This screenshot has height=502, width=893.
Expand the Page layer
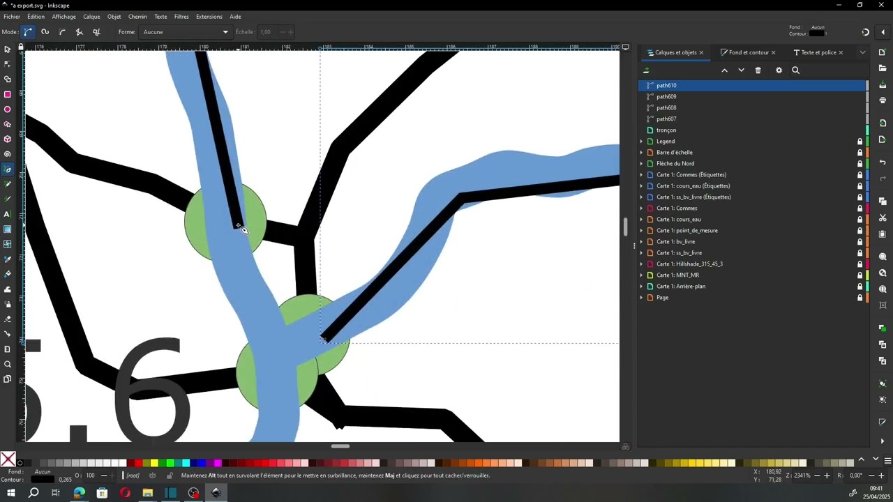[x=641, y=297]
